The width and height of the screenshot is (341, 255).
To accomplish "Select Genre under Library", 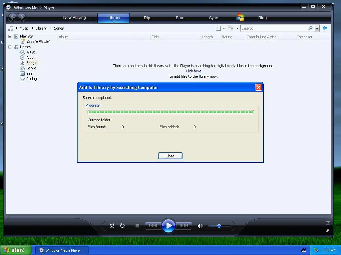I will point(31,68).
